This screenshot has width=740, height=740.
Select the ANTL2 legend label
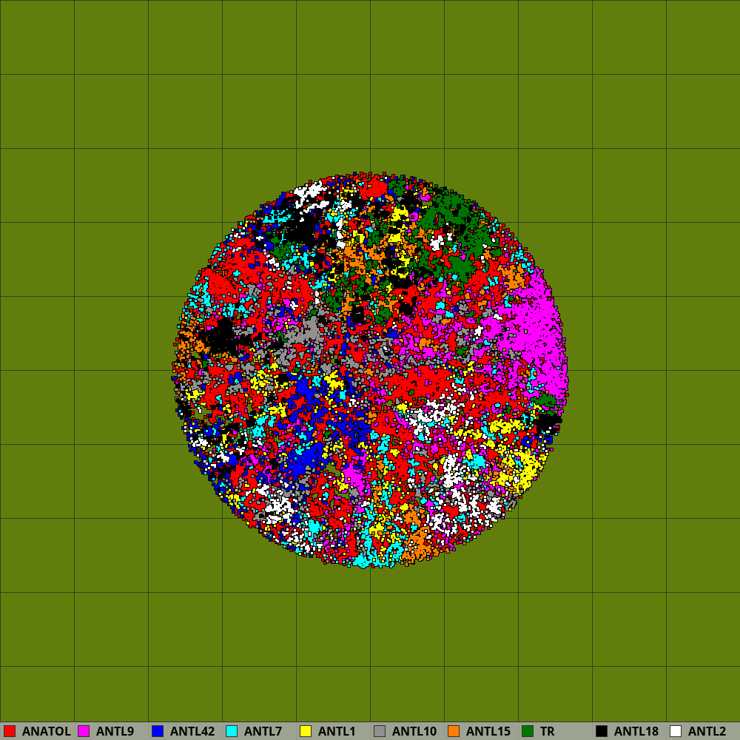707,732
